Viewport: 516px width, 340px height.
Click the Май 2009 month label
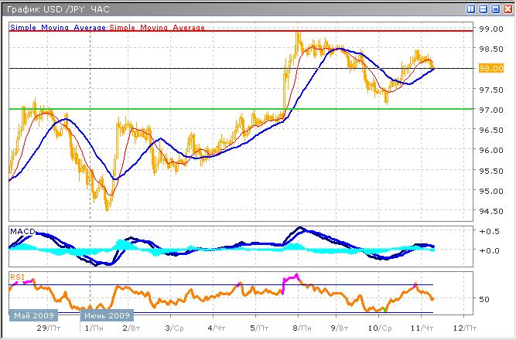click(32, 316)
